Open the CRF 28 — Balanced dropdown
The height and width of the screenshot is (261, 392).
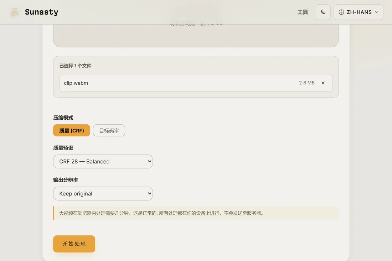pos(103,162)
